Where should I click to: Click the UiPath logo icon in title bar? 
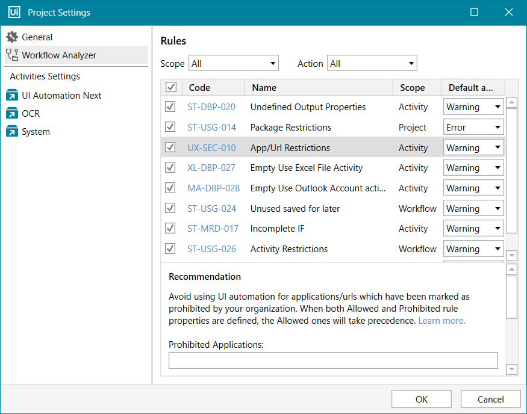14,13
